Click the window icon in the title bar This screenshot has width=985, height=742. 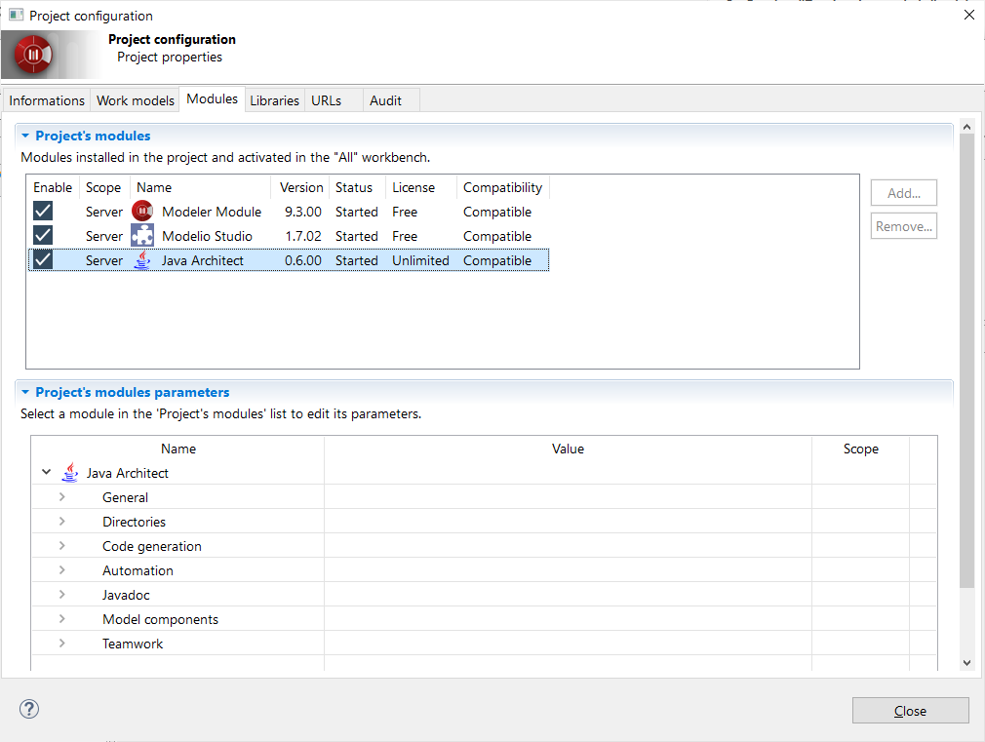pyautogui.click(x=16, y=15)
